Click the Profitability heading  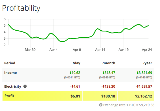(21, 8)
